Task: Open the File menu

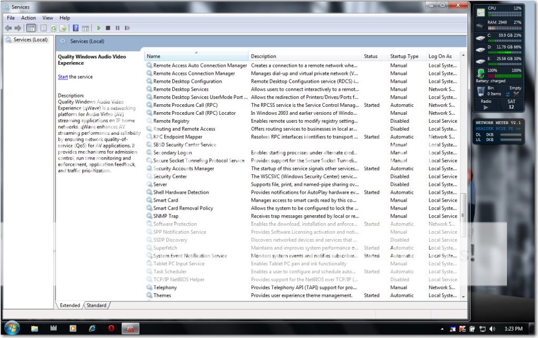Action: (x=11, y=18)
